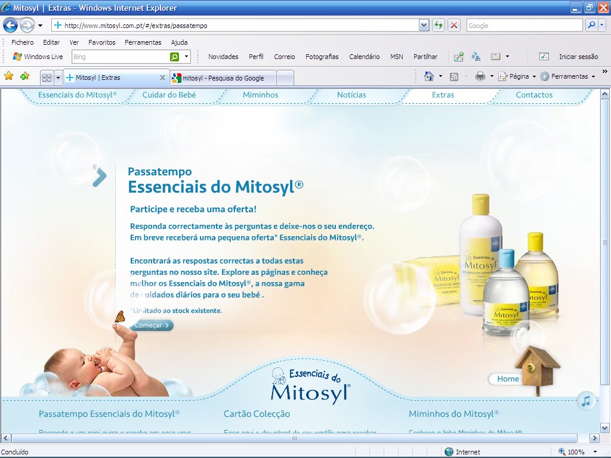Open the tab list dropdown arrow
The width and height of the screenshot is (611, 458).
point(58,78)
